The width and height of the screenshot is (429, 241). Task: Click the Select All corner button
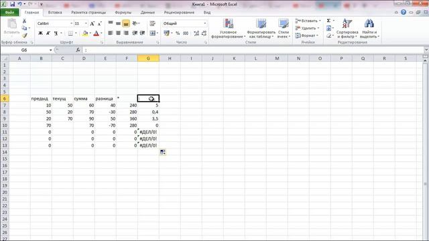[5, 58]
